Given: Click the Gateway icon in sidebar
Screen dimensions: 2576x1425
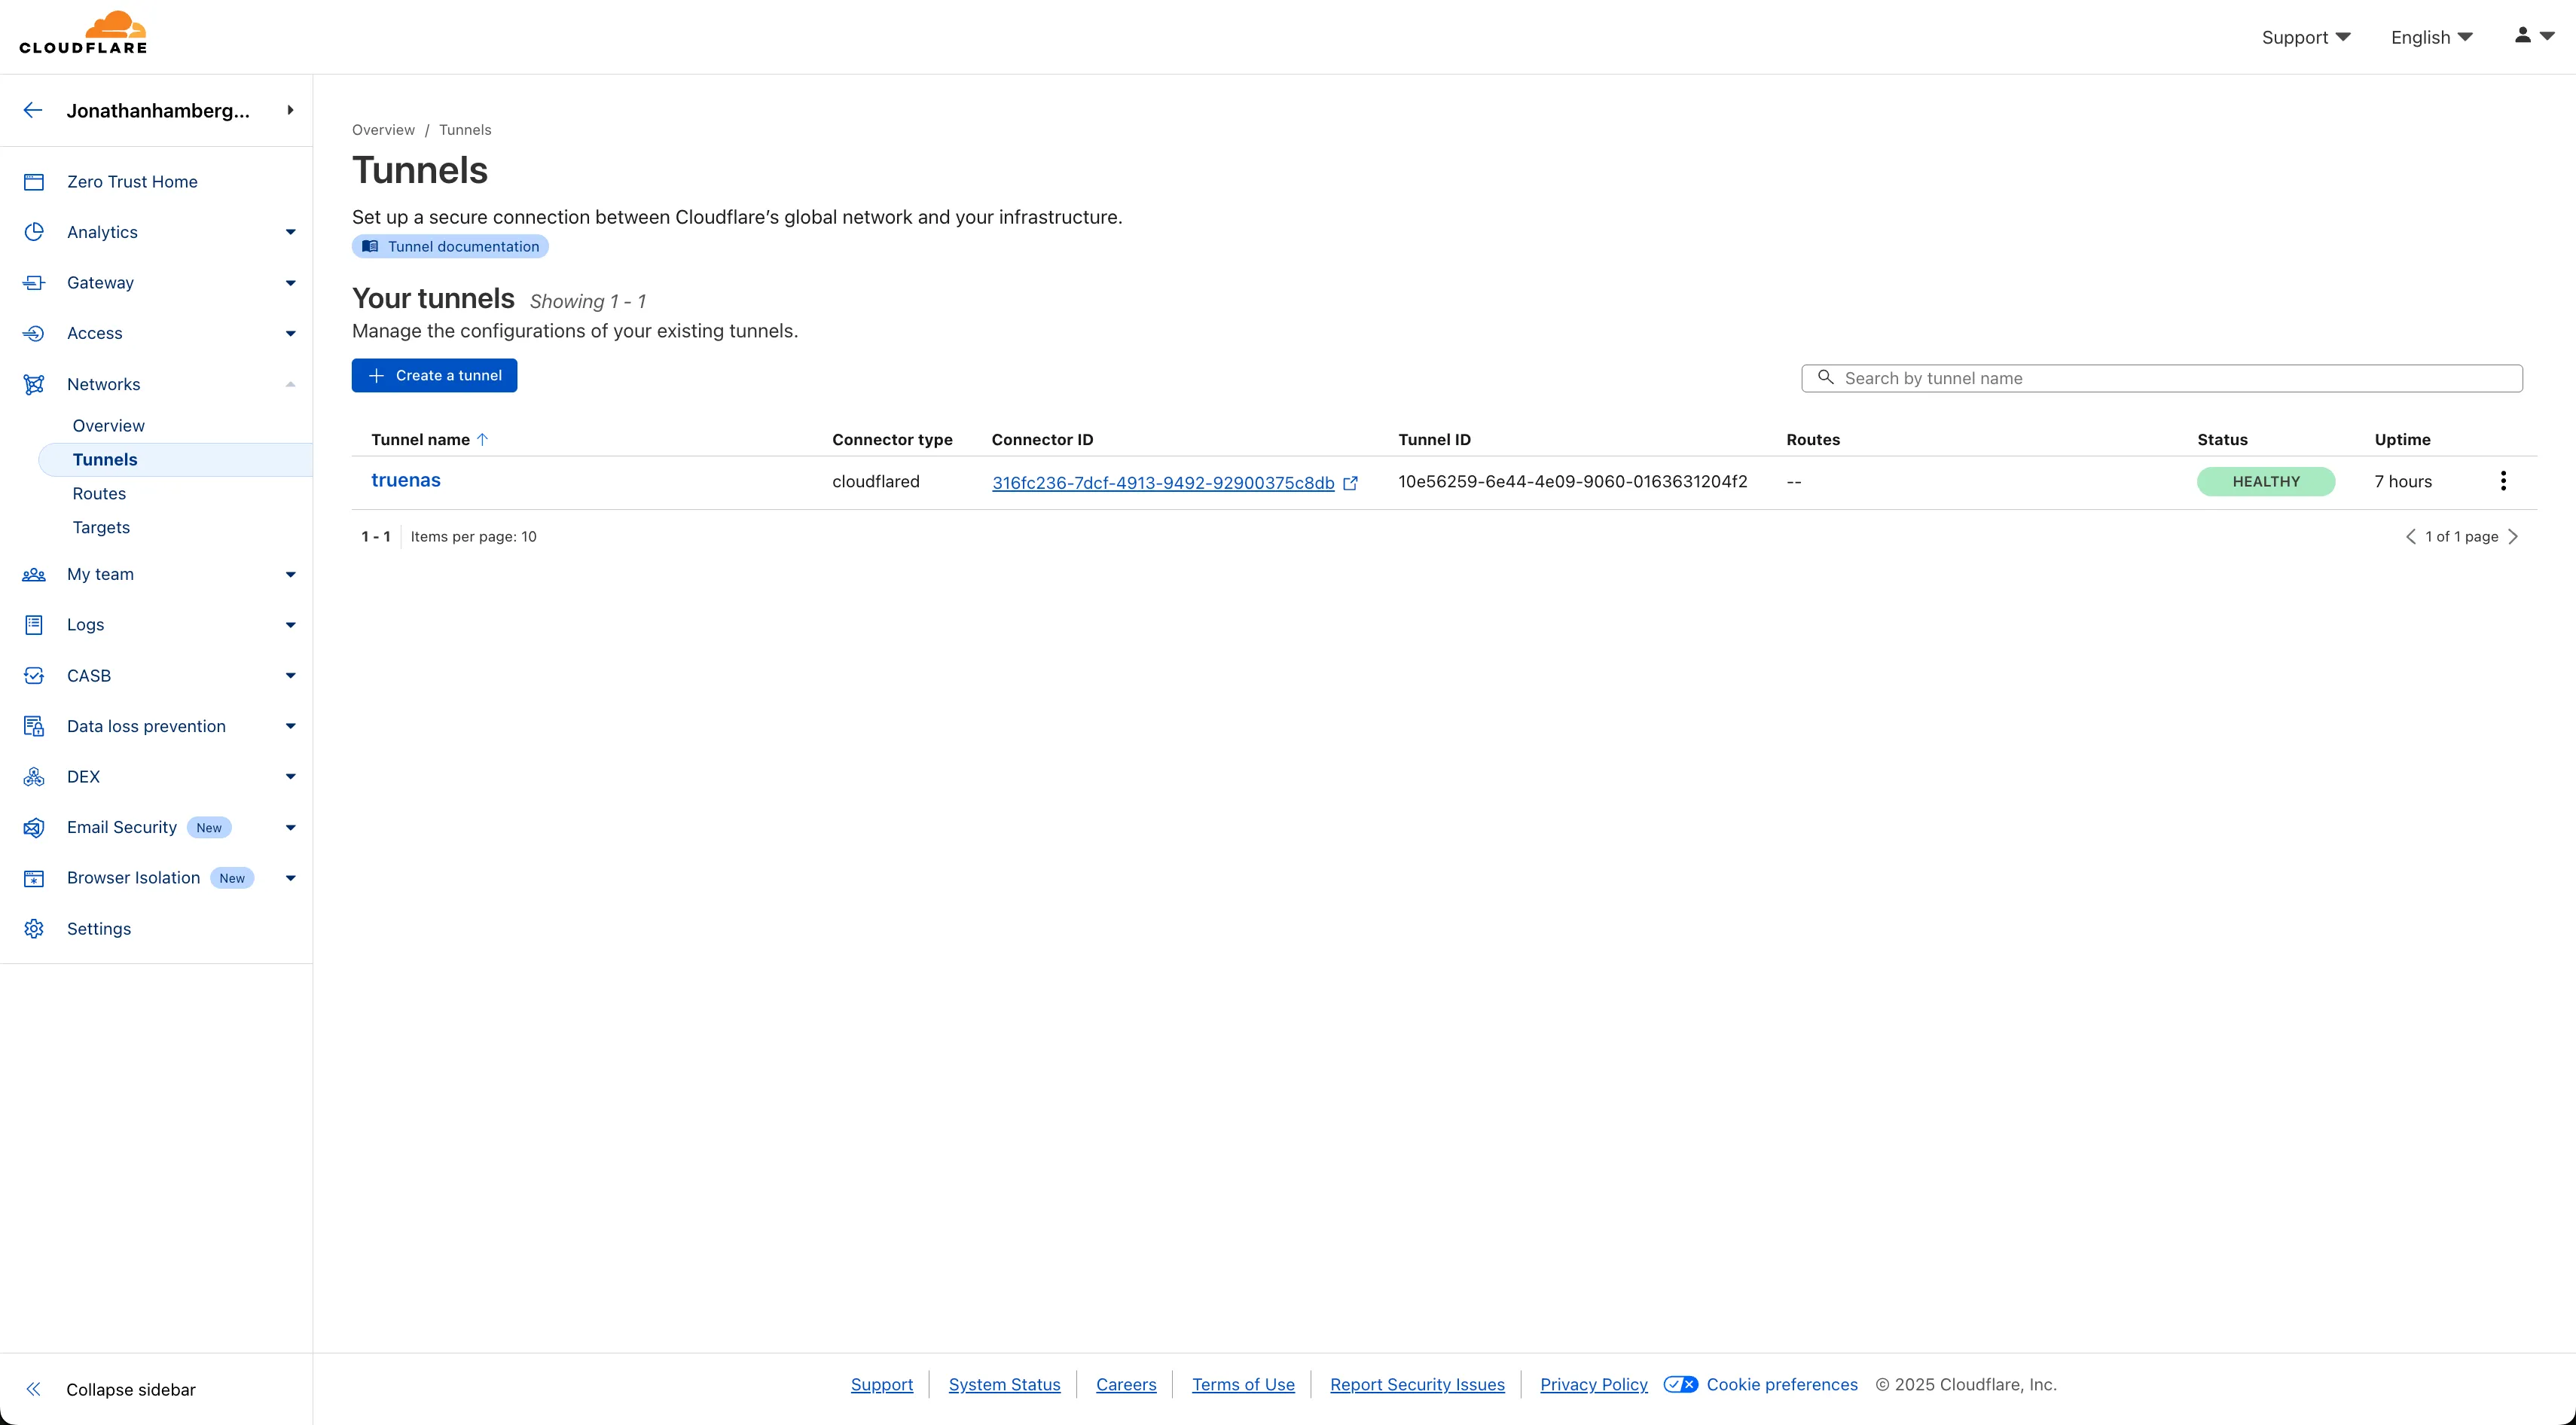Looking at the screenshot, I should (x=34, y=283).
